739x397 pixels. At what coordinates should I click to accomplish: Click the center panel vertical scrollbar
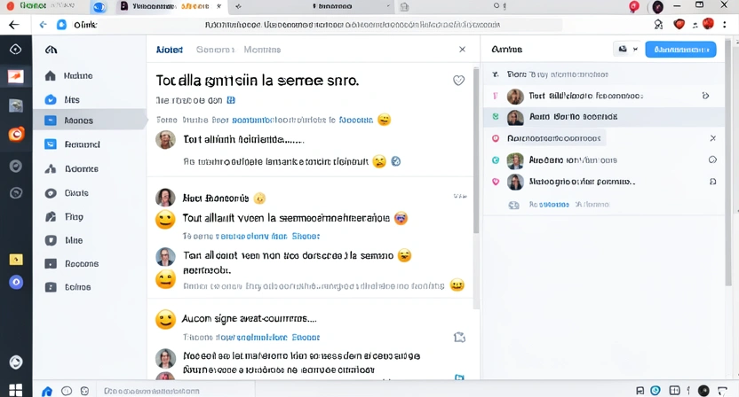[x=476, y=151]
